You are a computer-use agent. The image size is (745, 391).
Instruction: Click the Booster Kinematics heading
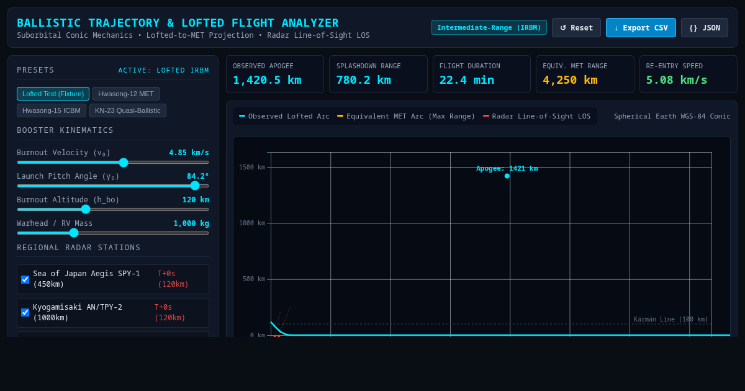pos(65,130)
